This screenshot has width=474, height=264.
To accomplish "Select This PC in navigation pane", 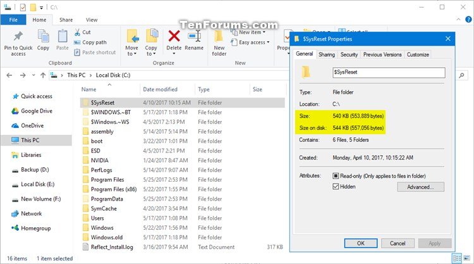I will point(36,140).
